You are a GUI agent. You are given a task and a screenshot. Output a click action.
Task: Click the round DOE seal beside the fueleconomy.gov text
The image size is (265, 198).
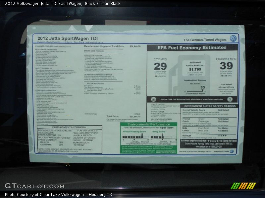coord(230,99)
